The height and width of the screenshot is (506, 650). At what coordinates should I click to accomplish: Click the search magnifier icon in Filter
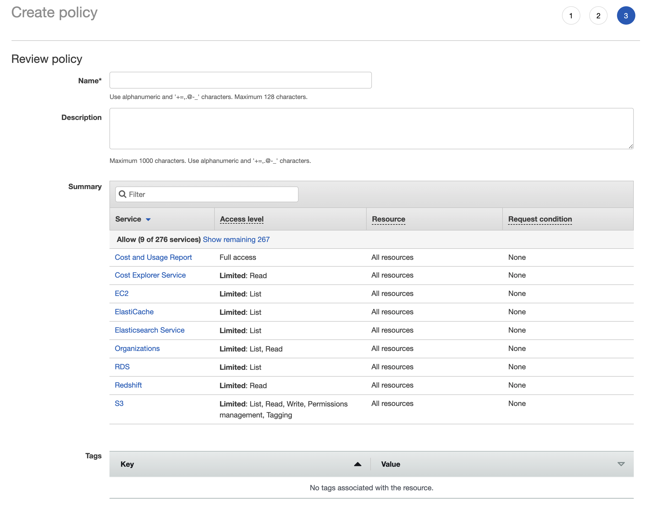pos(122,194)
